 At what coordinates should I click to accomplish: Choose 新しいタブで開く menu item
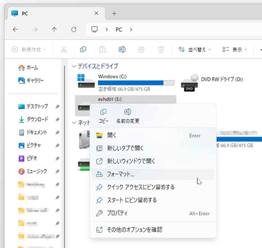pyautogui.click(x=153, y=148)
